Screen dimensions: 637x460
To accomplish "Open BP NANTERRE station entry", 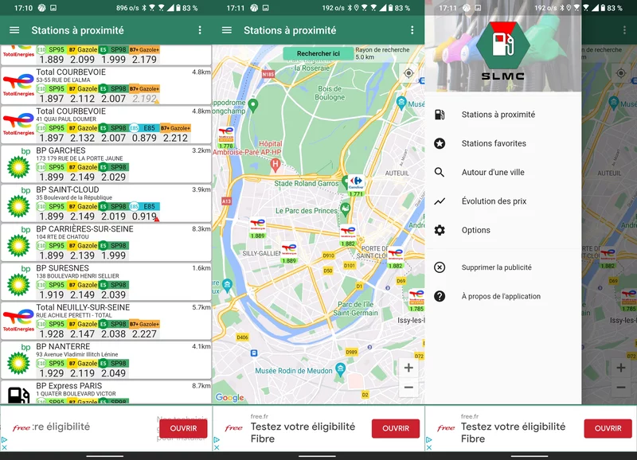I will [106, 361].
